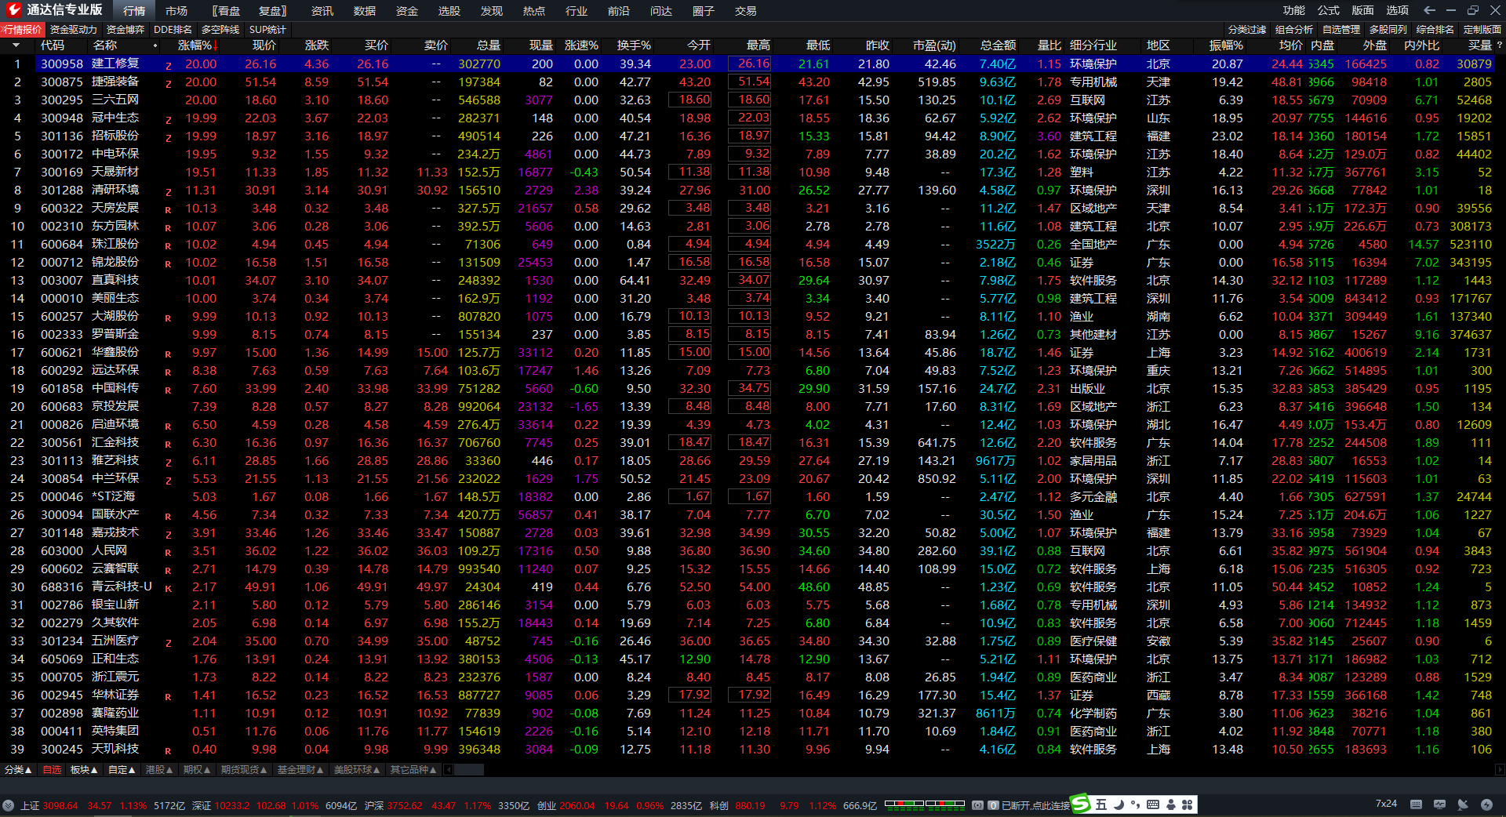Open the 交易 menu
The width and height of the screenshot is (1506, 817).
(x=745, y=11)
